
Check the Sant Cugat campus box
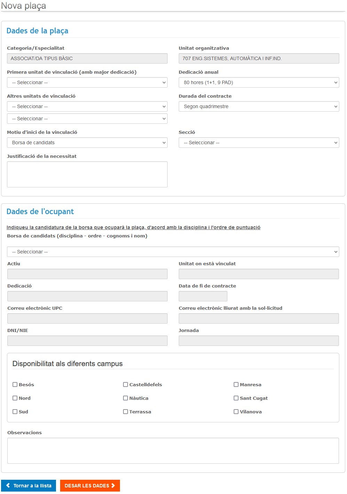pyautogui.click(x=236, y=398)
